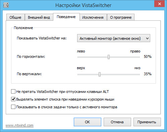Check Показывать в списке задачи только с активного монитора
The image size is (167, 132).
(x=13, y=107)
